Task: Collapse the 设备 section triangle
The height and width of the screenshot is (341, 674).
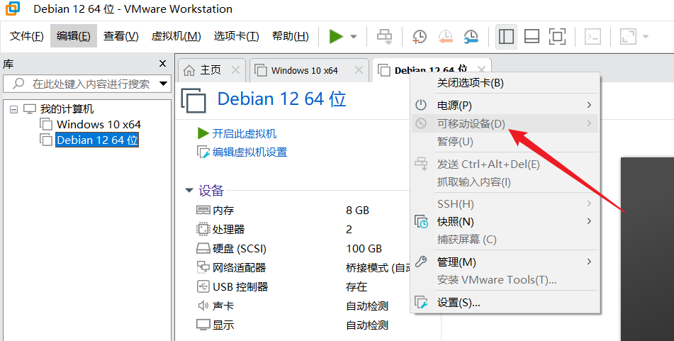Action: coord(189,191)
